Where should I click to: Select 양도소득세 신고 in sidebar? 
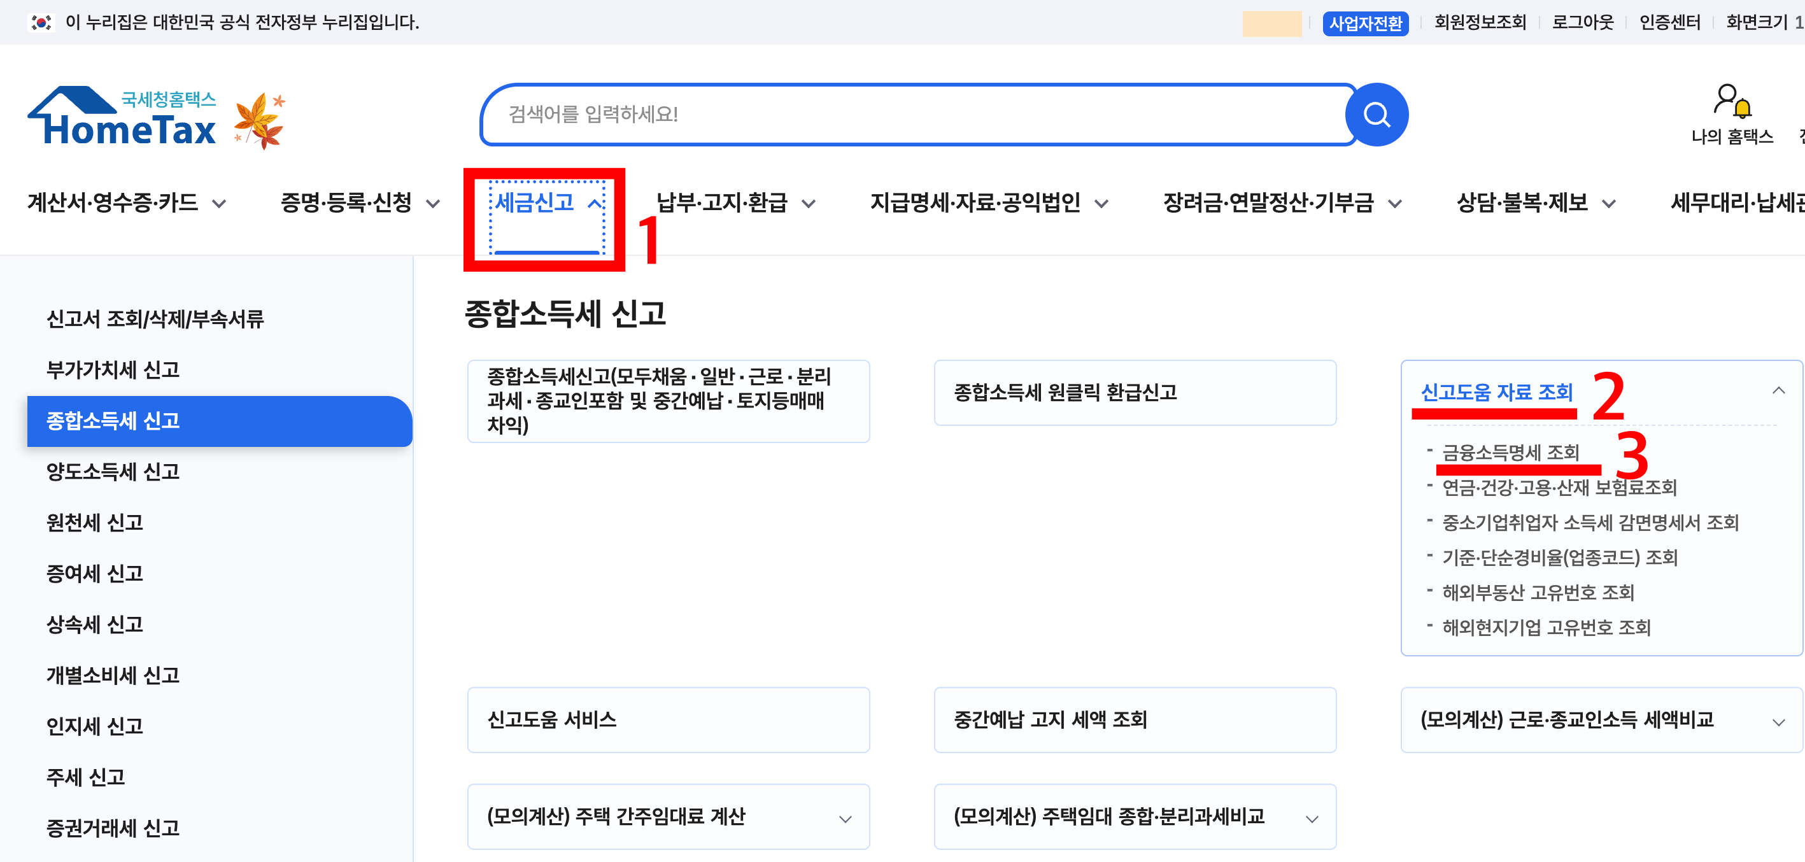(113, 472)
